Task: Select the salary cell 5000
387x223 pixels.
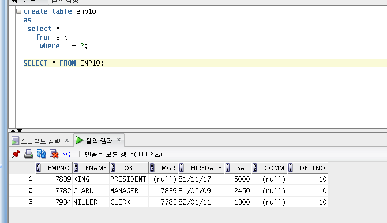Action: pos(238,179)
